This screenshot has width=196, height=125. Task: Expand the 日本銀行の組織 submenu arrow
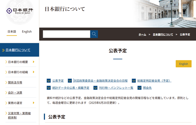(34, 72)
